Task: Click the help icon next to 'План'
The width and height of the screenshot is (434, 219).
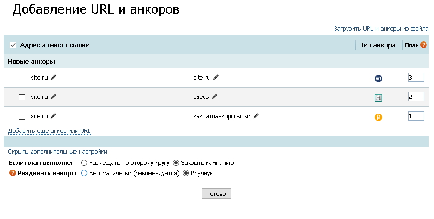Action: click(424, 45)
